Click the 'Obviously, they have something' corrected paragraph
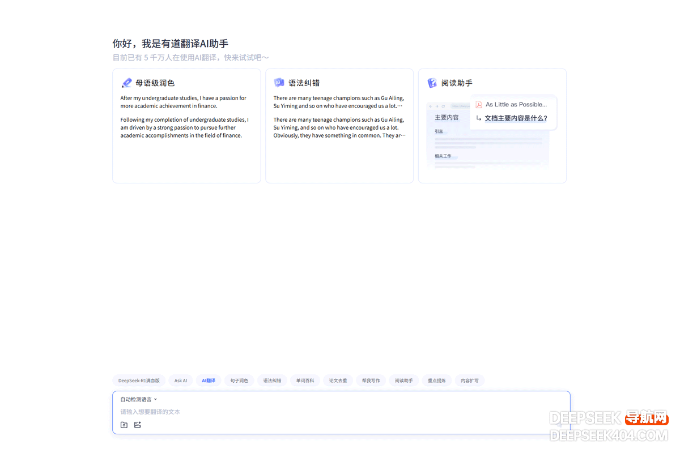680x453 pixels. [339, 127]
